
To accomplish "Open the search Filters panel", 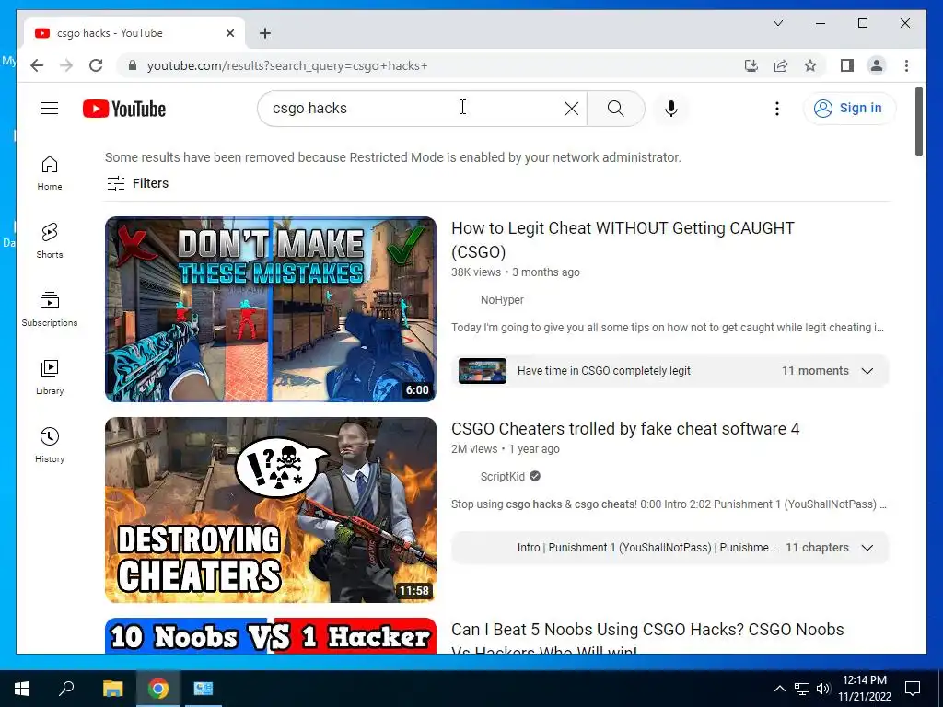I will pyautogui.click(x=138, y=183).
